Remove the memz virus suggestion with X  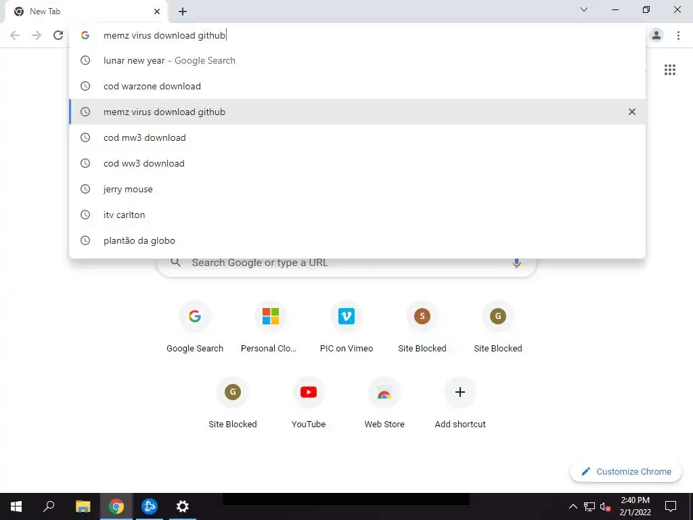point(632,112)
